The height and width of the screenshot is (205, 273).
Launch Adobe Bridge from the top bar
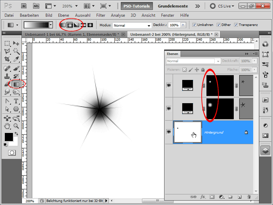tap(24, 6)
